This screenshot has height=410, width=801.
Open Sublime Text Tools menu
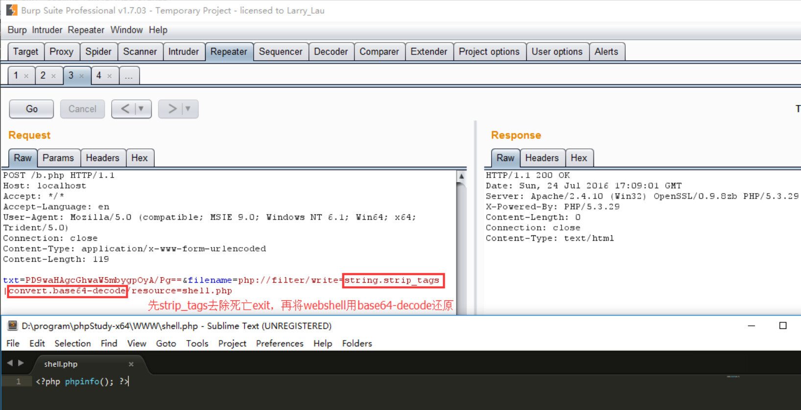pos(197,343)
